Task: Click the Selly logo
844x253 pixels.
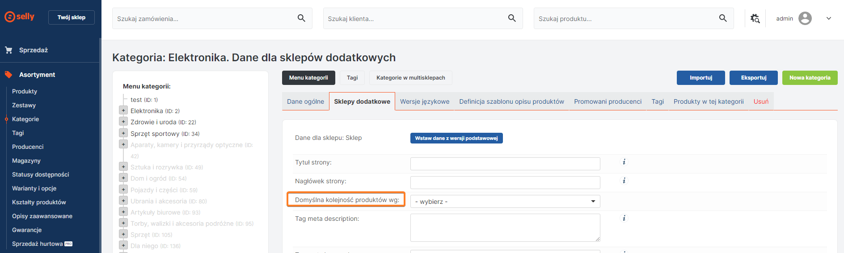Action: click(20, 17)
